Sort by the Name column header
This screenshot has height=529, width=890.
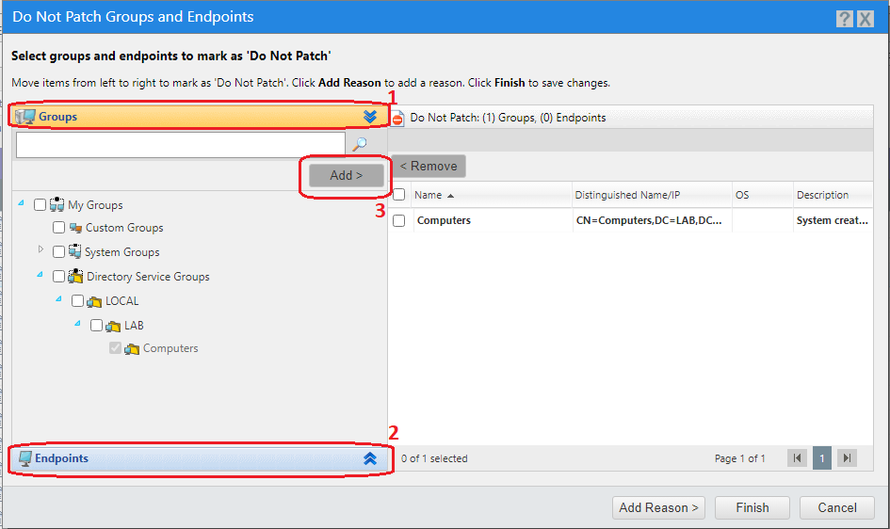pos(491,195)
